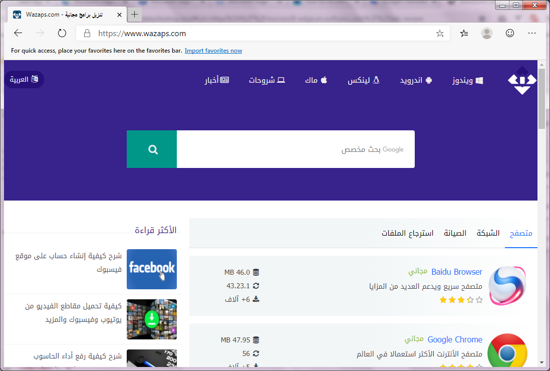The image size is (550, 371).
Task: Open Edge settings and more menu
Action: [532, 33]
